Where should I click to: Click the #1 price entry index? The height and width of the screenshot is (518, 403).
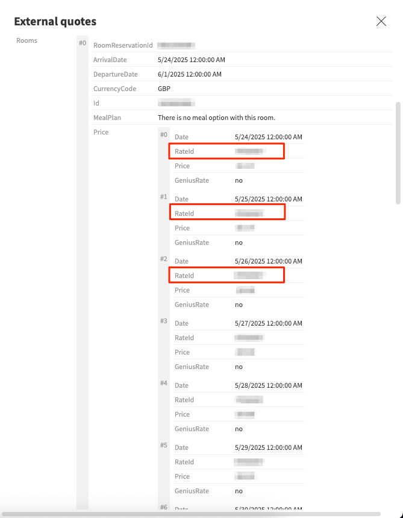[x=163, y=197]
